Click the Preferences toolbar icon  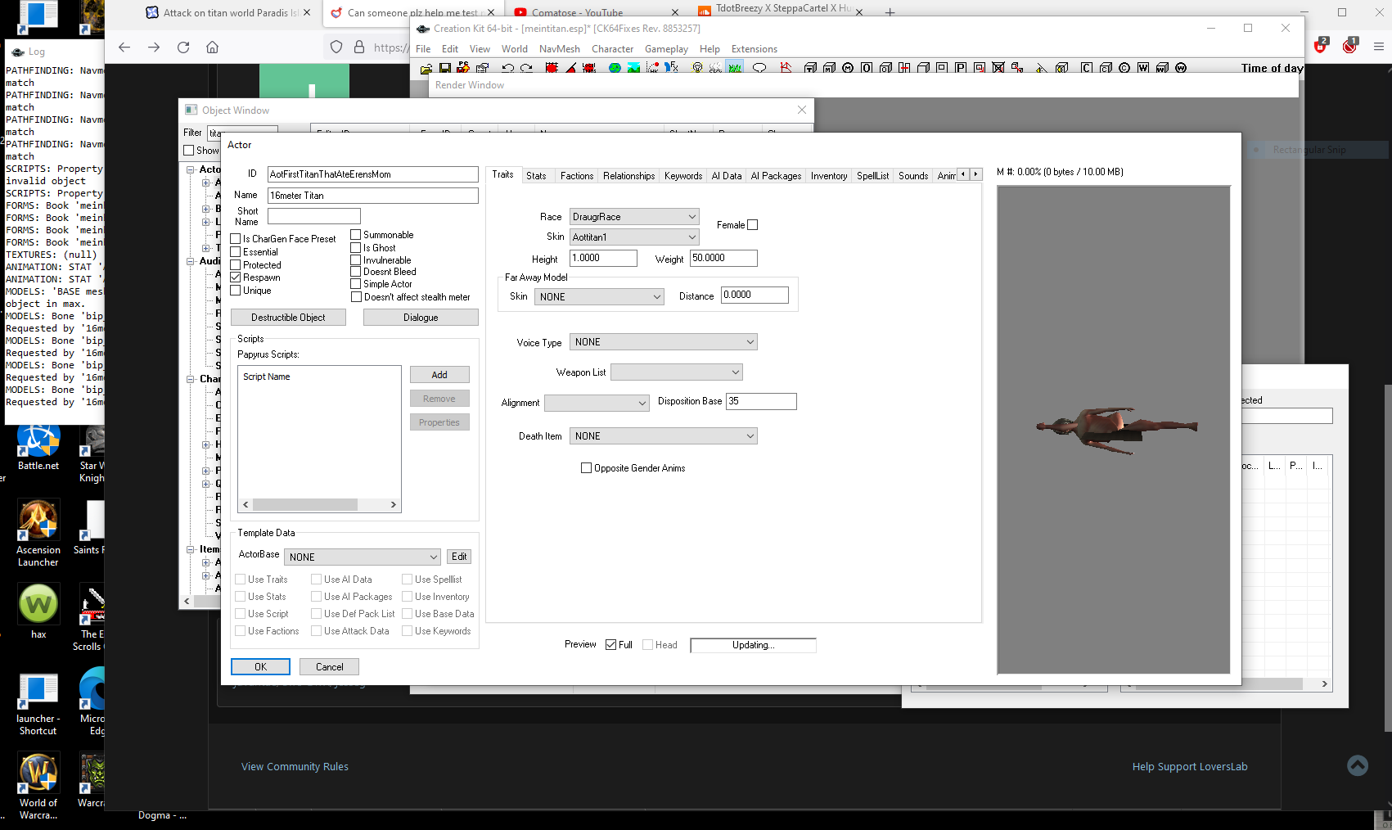[483, 68]
